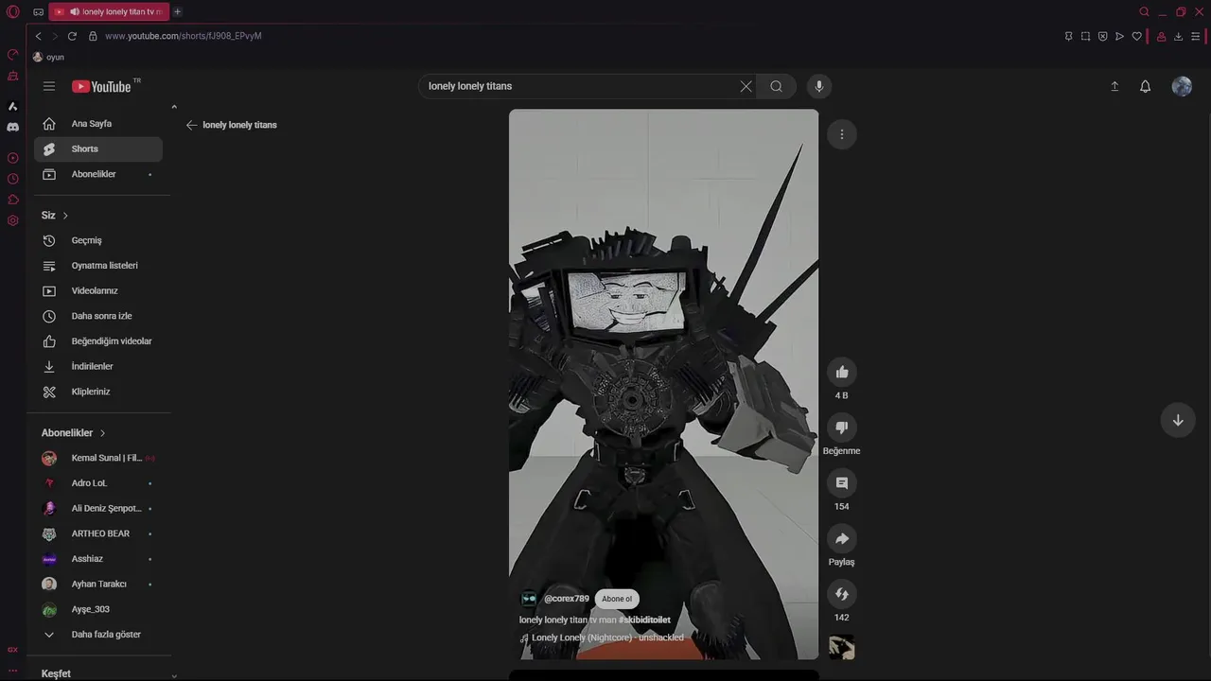Expand the Siz section chevron
The height and width of the screenshot is (681, 1211).
pos(65,216)
